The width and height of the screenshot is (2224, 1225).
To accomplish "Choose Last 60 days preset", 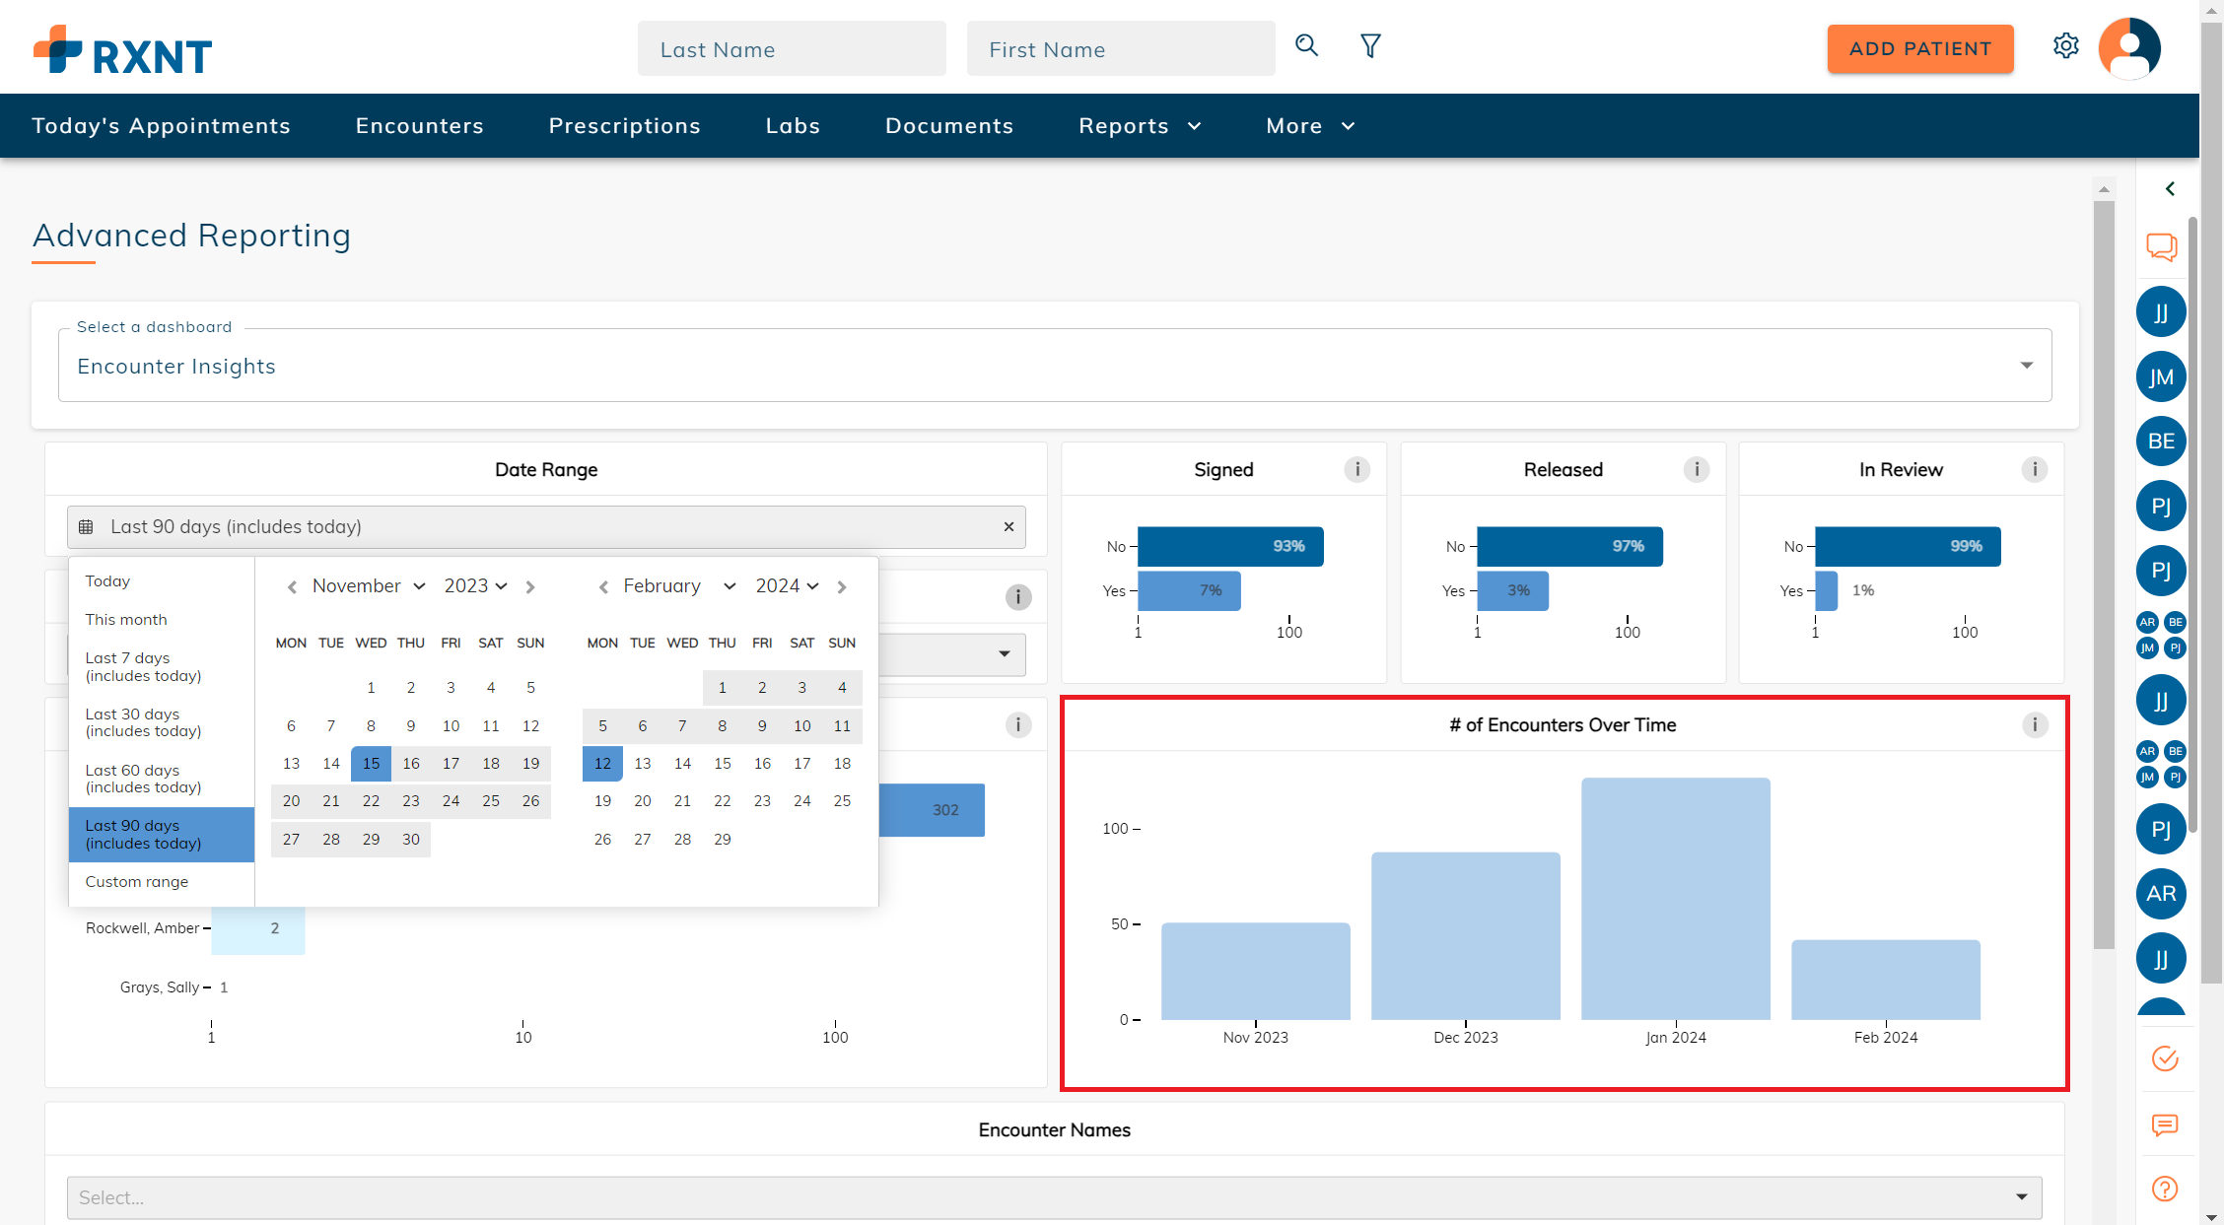I will click(x=162, y=779).
